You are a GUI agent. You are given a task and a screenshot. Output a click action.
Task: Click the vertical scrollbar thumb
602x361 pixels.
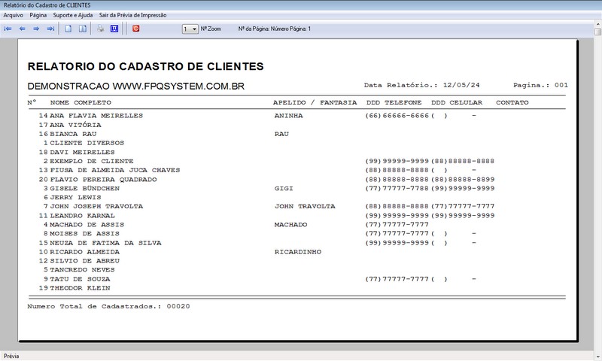[597, 32]
